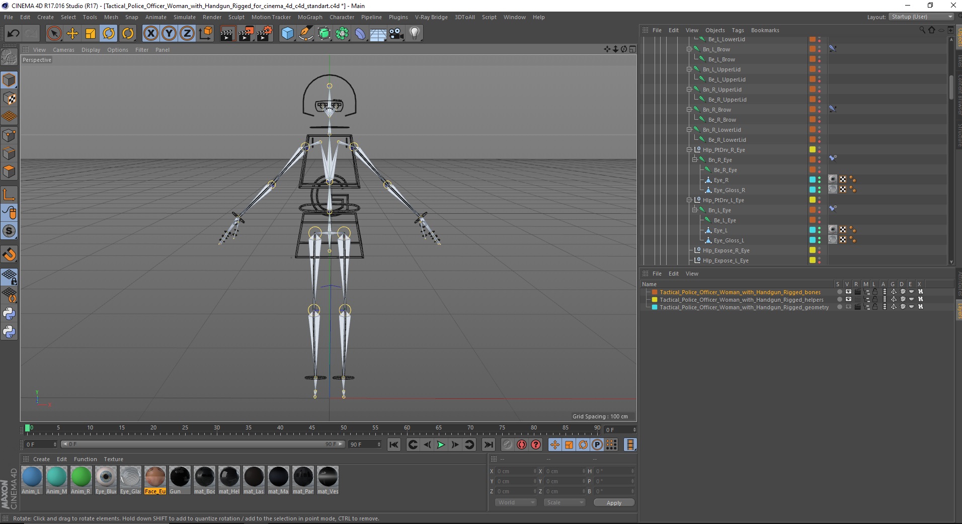Collapse Bn_R_Eye tree node
This screenshot has width=962, height=524.
[695, 160]
